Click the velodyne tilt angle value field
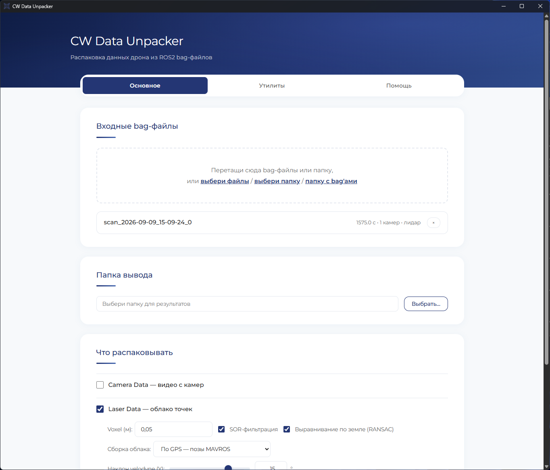The height and width of the screenshot is (470, 550). (x=271, y=467)
